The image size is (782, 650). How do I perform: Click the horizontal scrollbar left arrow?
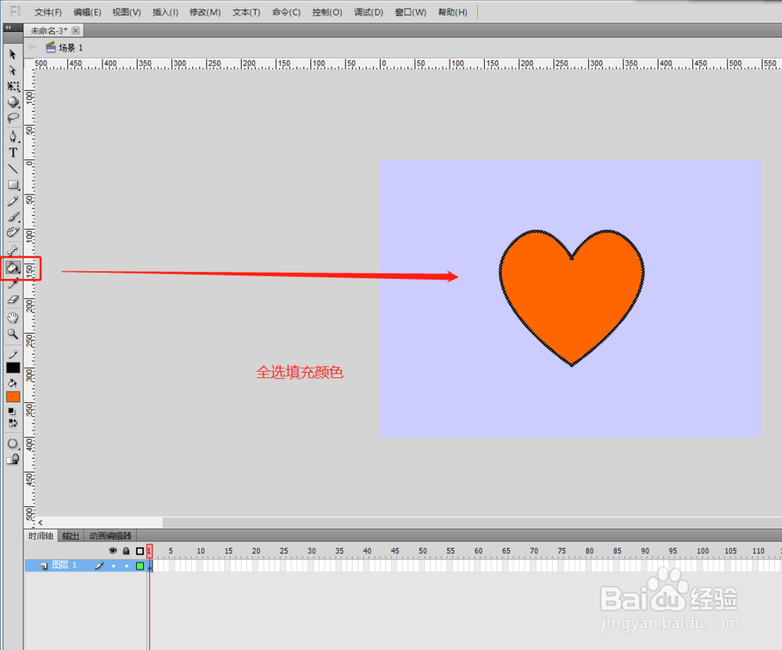(x=41, y=523)
